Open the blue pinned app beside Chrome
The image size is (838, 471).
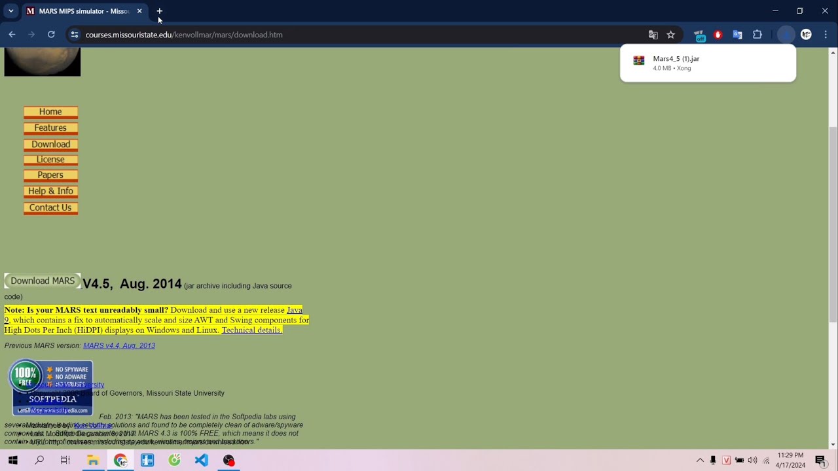point(147,461)
